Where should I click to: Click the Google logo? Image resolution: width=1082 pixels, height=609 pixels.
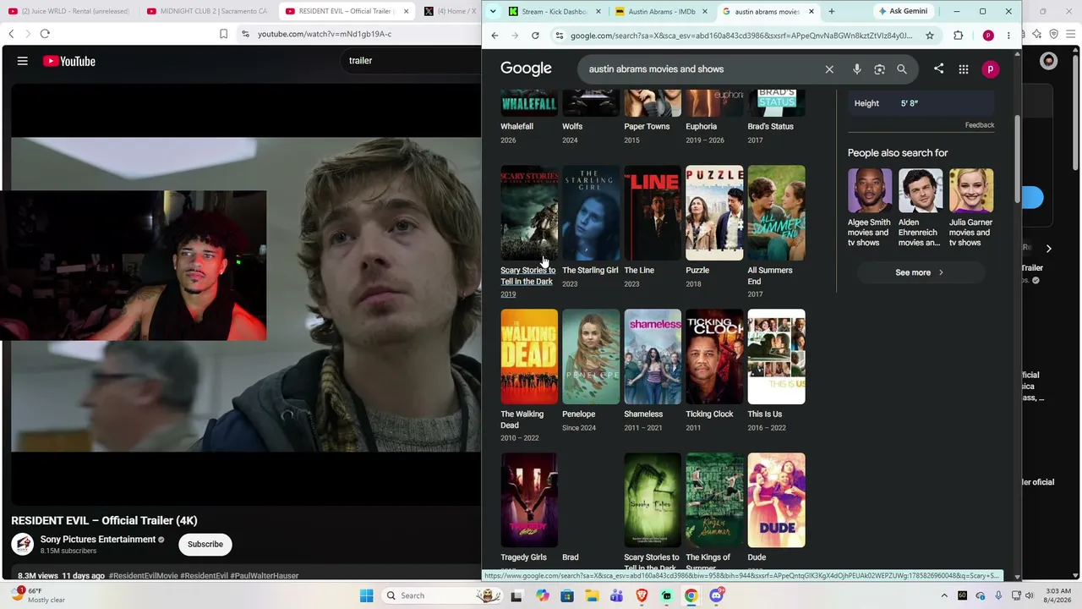(x=526, y=69)
